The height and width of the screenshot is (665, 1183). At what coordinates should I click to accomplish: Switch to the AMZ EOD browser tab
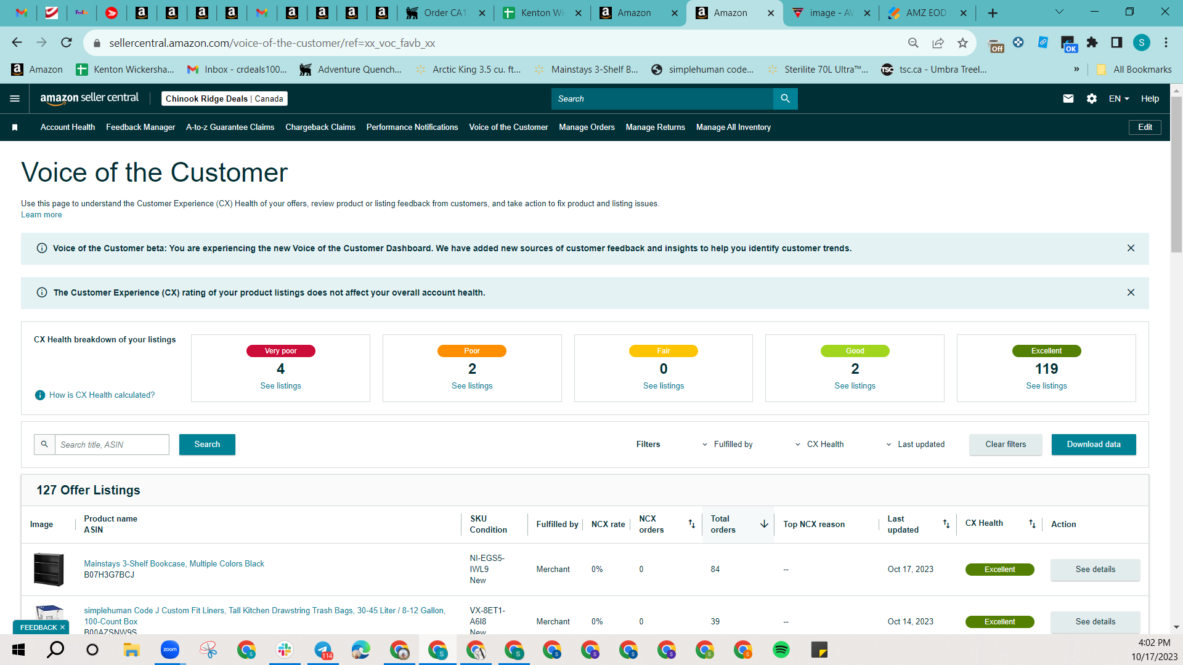click(x=927, y=13)
